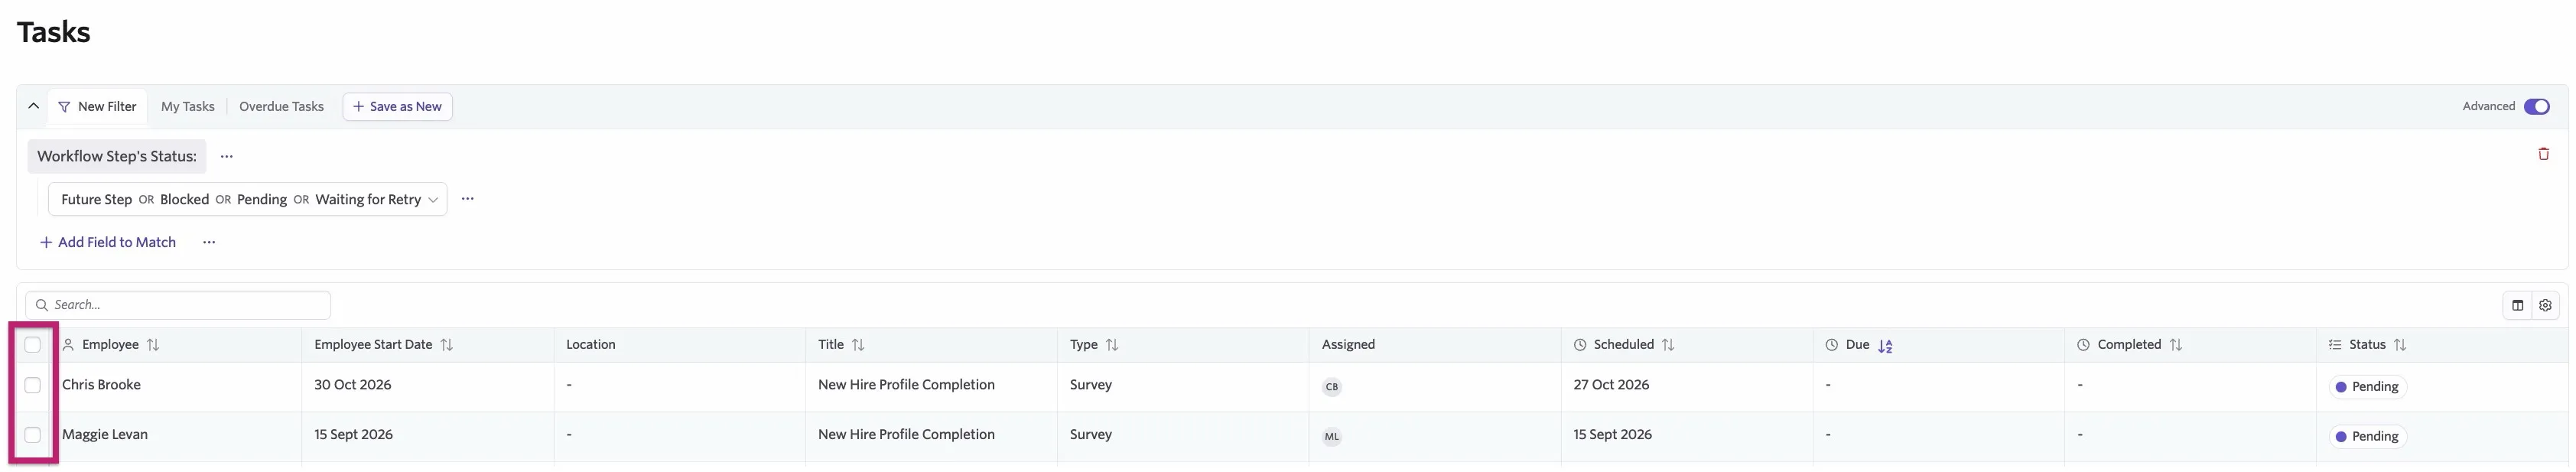Click Maggie Levan's New Hire Profile Completion title
The image size is (2576, 472).
(906, 435)
